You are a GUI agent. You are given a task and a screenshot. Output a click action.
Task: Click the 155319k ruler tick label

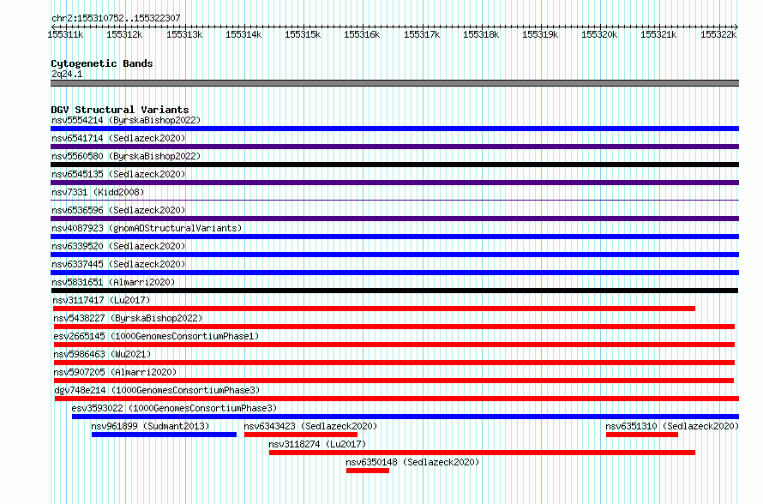click(540, 34)
